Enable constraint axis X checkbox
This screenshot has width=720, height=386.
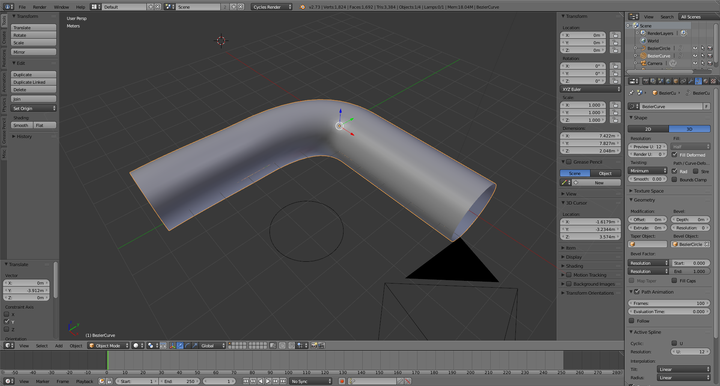coord(6,314)
